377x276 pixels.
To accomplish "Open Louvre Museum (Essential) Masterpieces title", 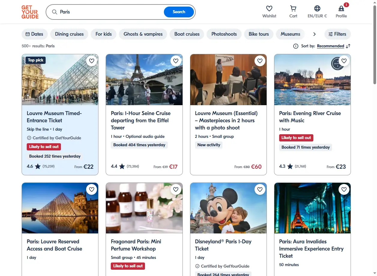I will pos(226,120).
